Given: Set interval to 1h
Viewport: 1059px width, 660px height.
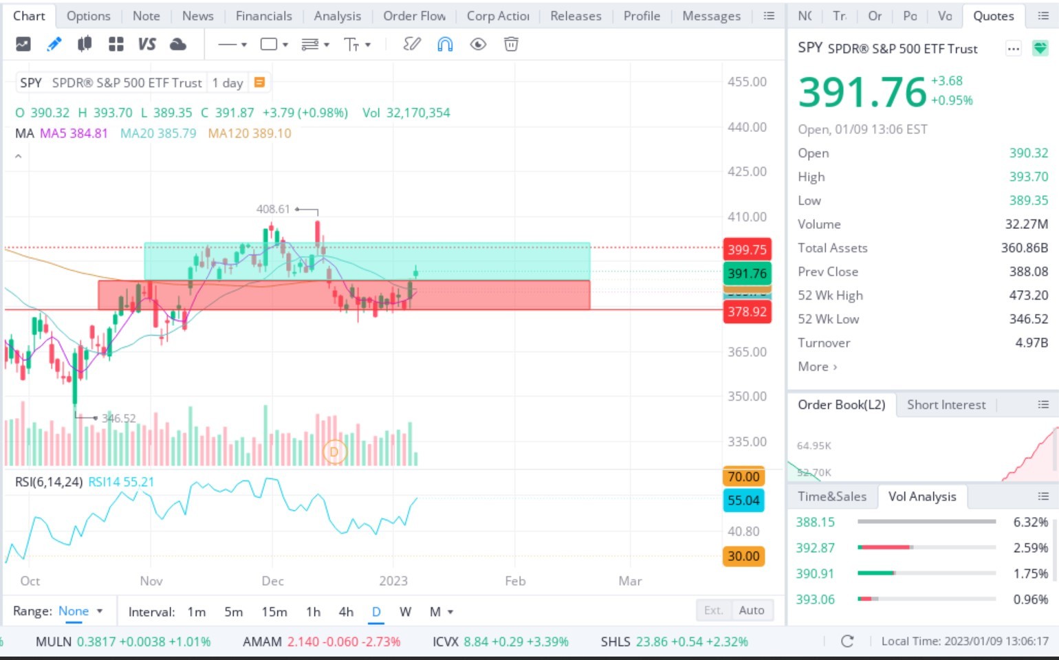Looking at the screenshot, I should click(314, 612).
